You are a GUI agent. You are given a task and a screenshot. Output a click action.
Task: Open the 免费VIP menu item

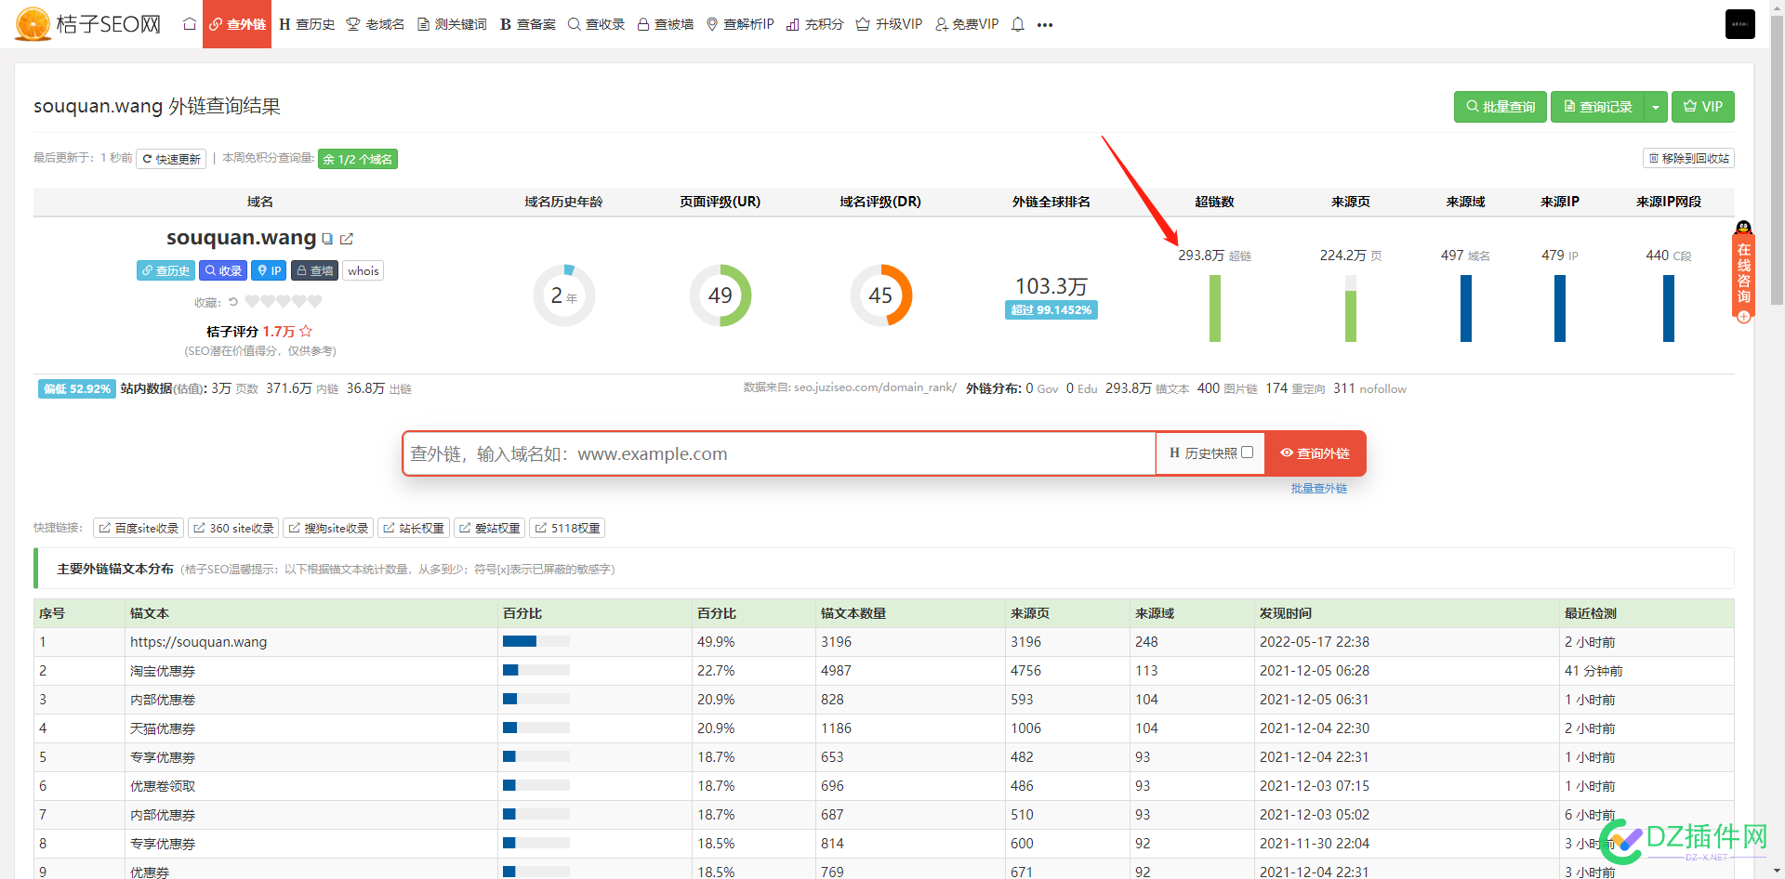[967, 24]
